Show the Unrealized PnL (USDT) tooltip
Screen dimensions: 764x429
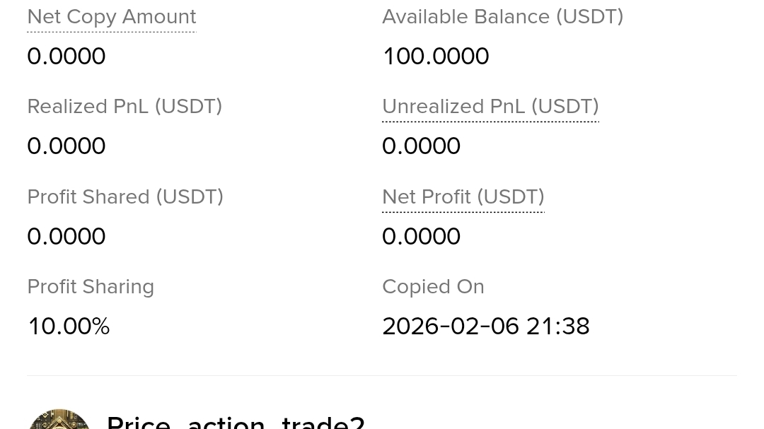[x=490, y=106]
